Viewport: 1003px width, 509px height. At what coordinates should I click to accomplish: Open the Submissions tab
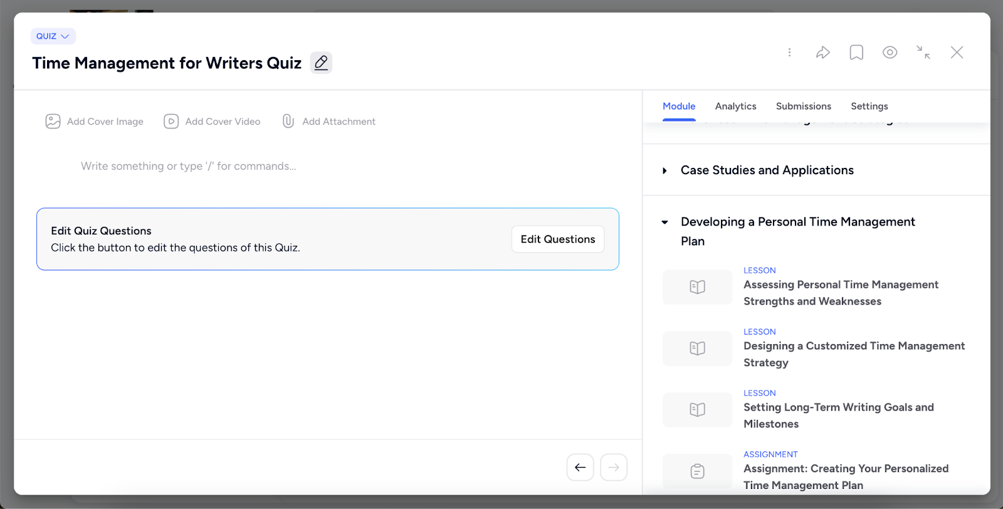click(803, 106)
